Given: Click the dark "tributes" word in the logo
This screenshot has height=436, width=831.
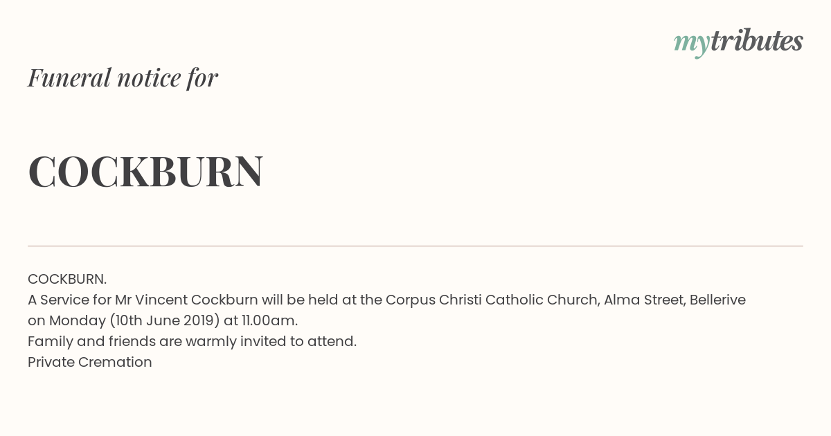Looking at the screenshot, I should point(757,40).
